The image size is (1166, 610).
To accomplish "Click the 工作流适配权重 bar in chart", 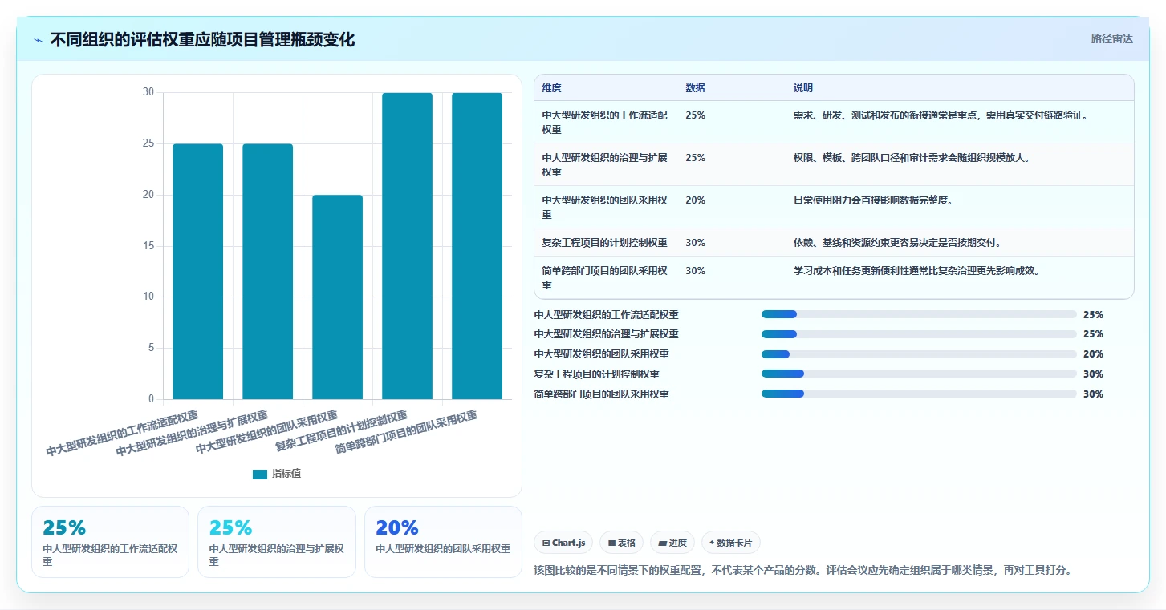I will click(x=198, y=272).
